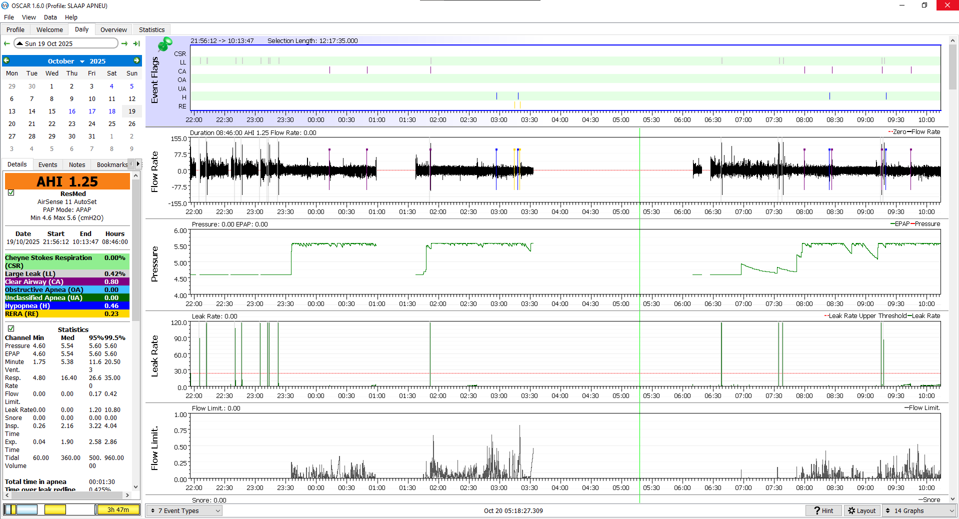The height and width of the screenshot is (519, 959).
Task: Open the View menu
Action: pyautogui.click(x=29, y=17)
